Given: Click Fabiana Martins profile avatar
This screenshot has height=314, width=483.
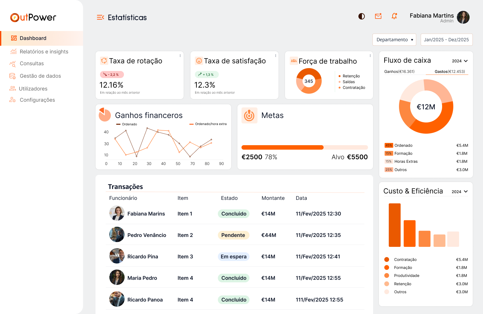Looking at the screenshot, I should point(463,17).
